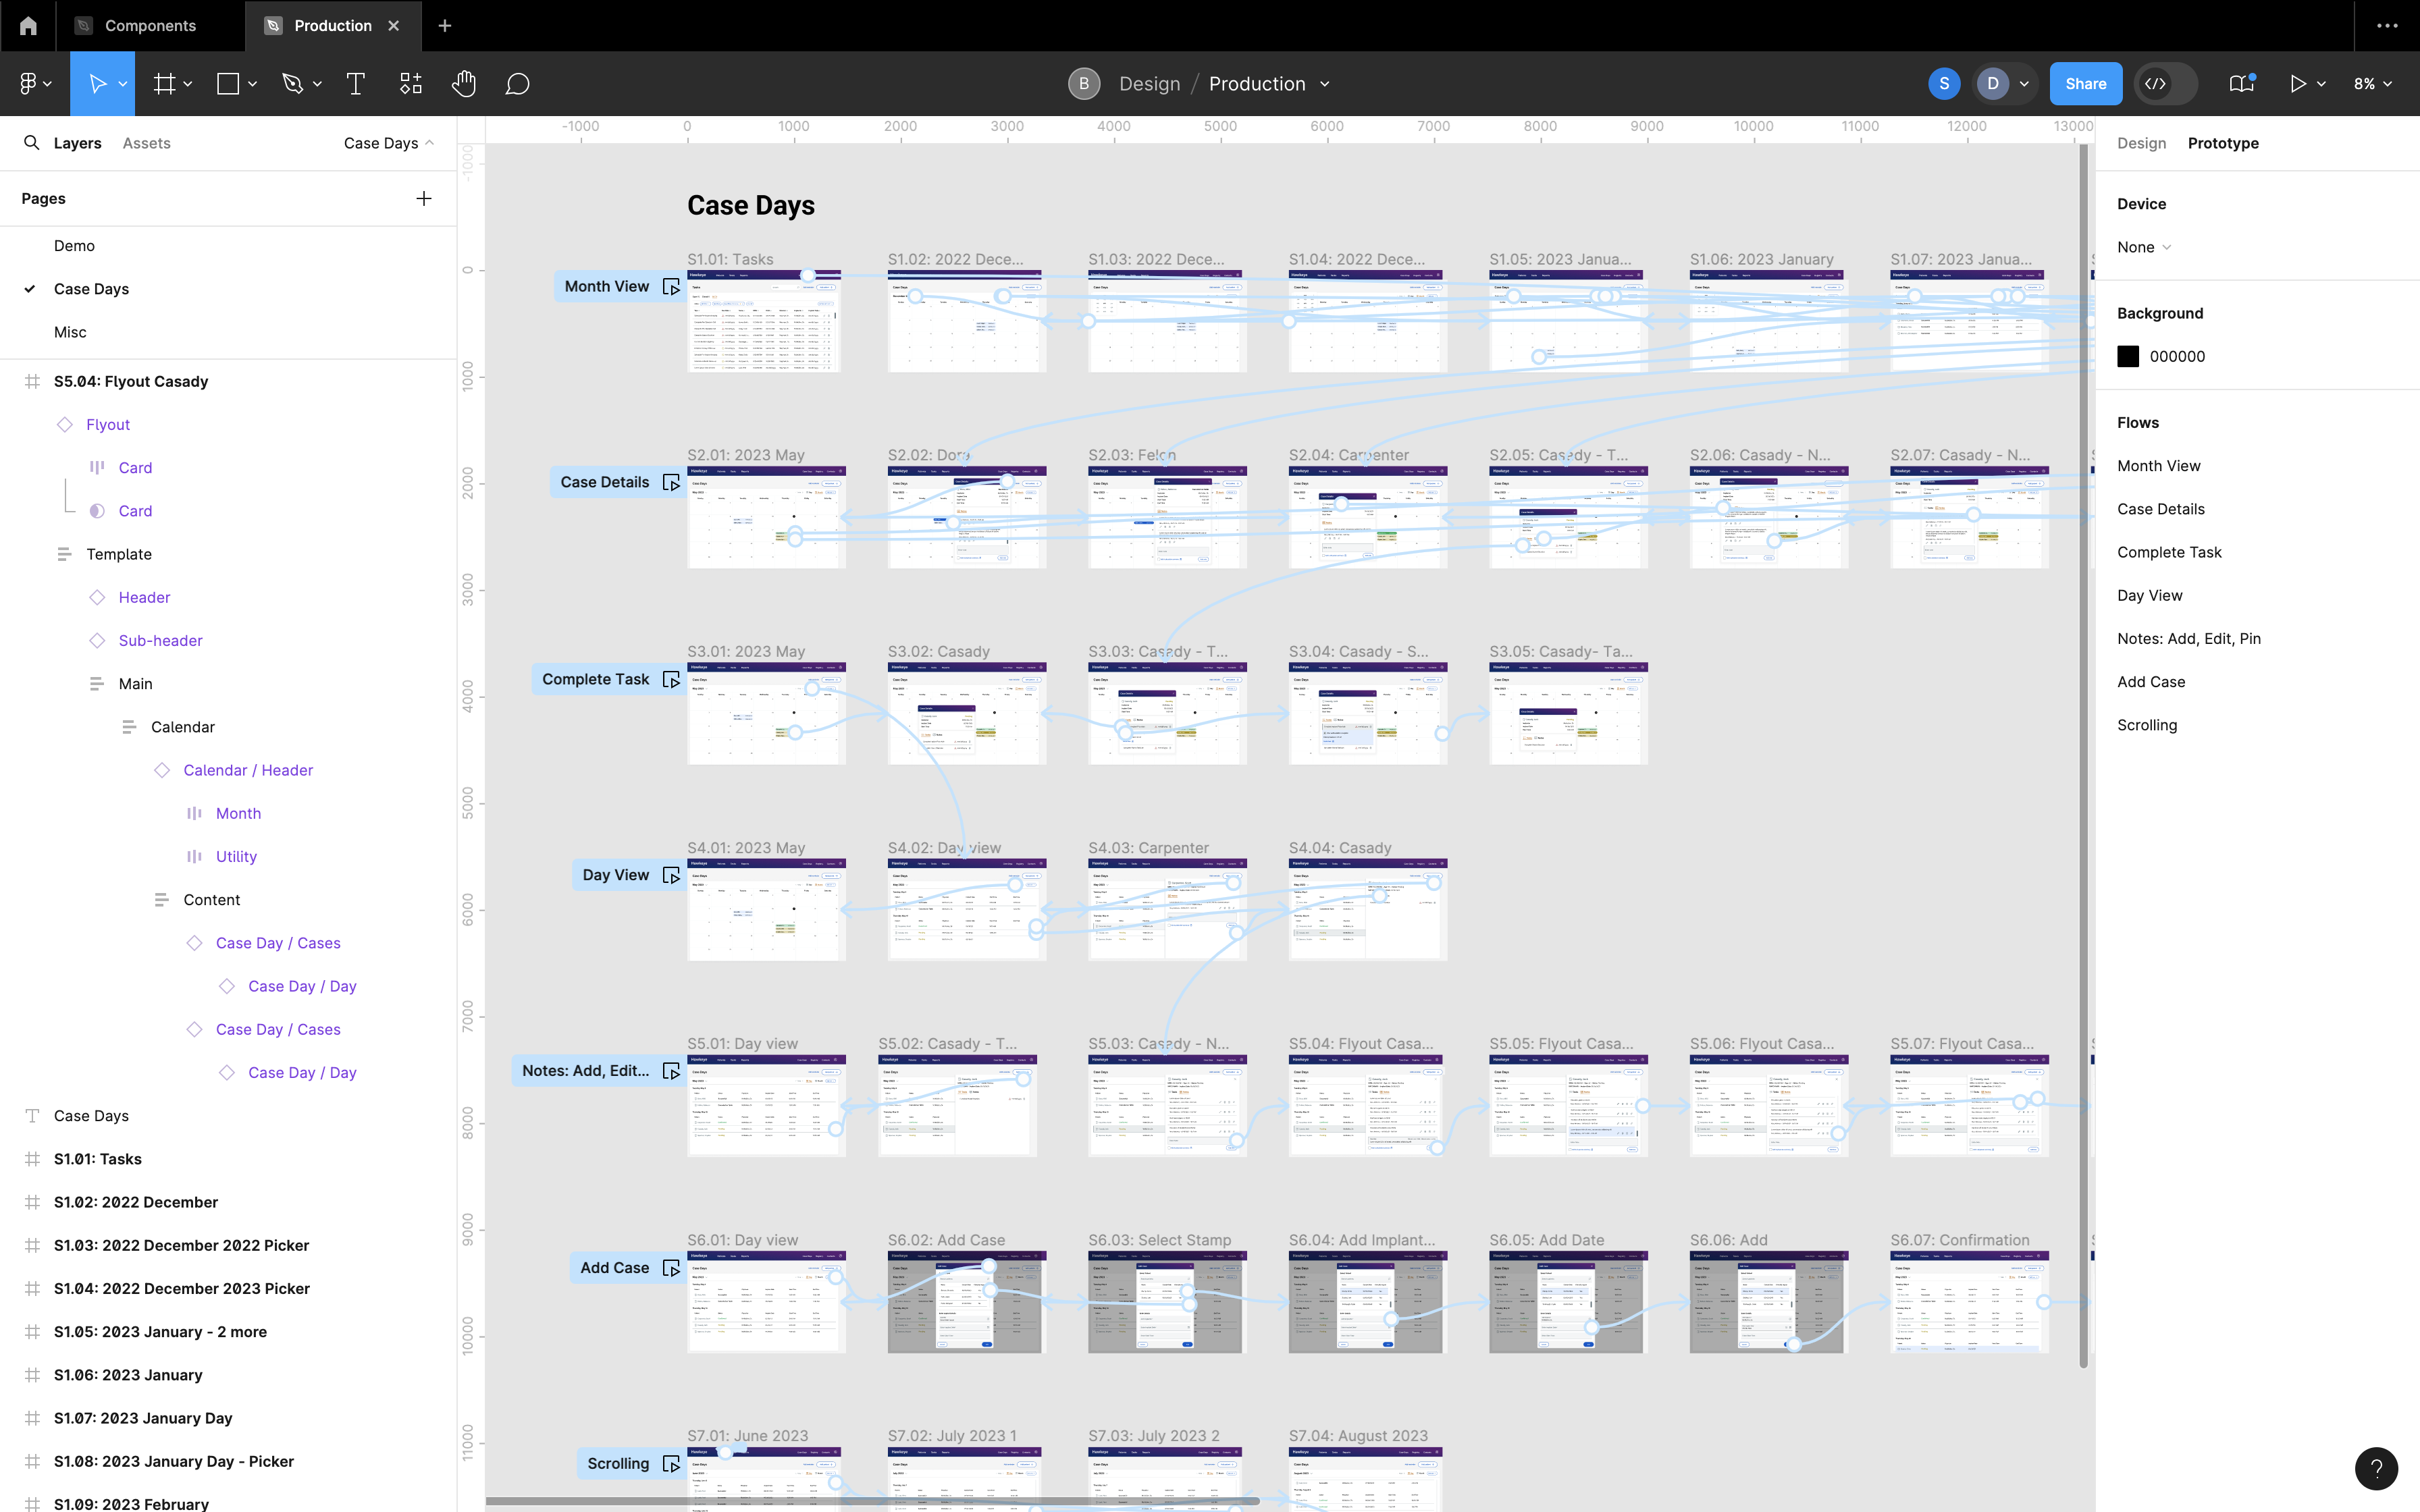Open the Resources components tool
Screen dimensions: 2420x1512
410,84
